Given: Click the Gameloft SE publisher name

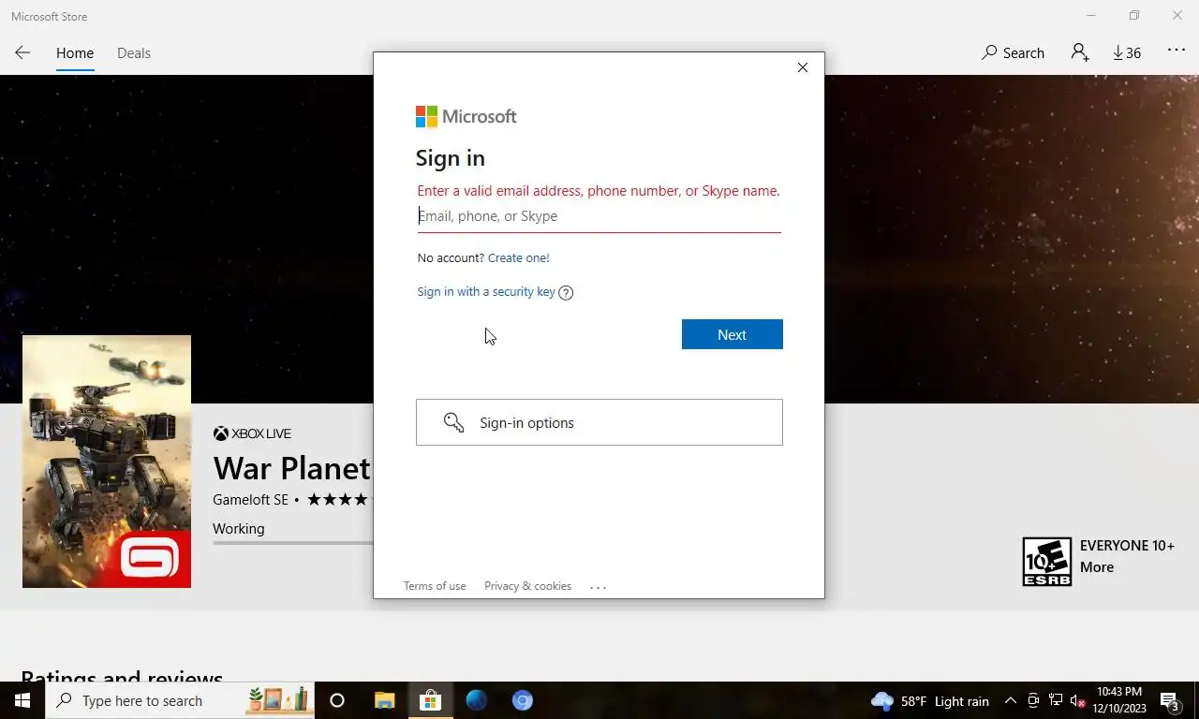Looking at the screenshot, I should point(251,500).
